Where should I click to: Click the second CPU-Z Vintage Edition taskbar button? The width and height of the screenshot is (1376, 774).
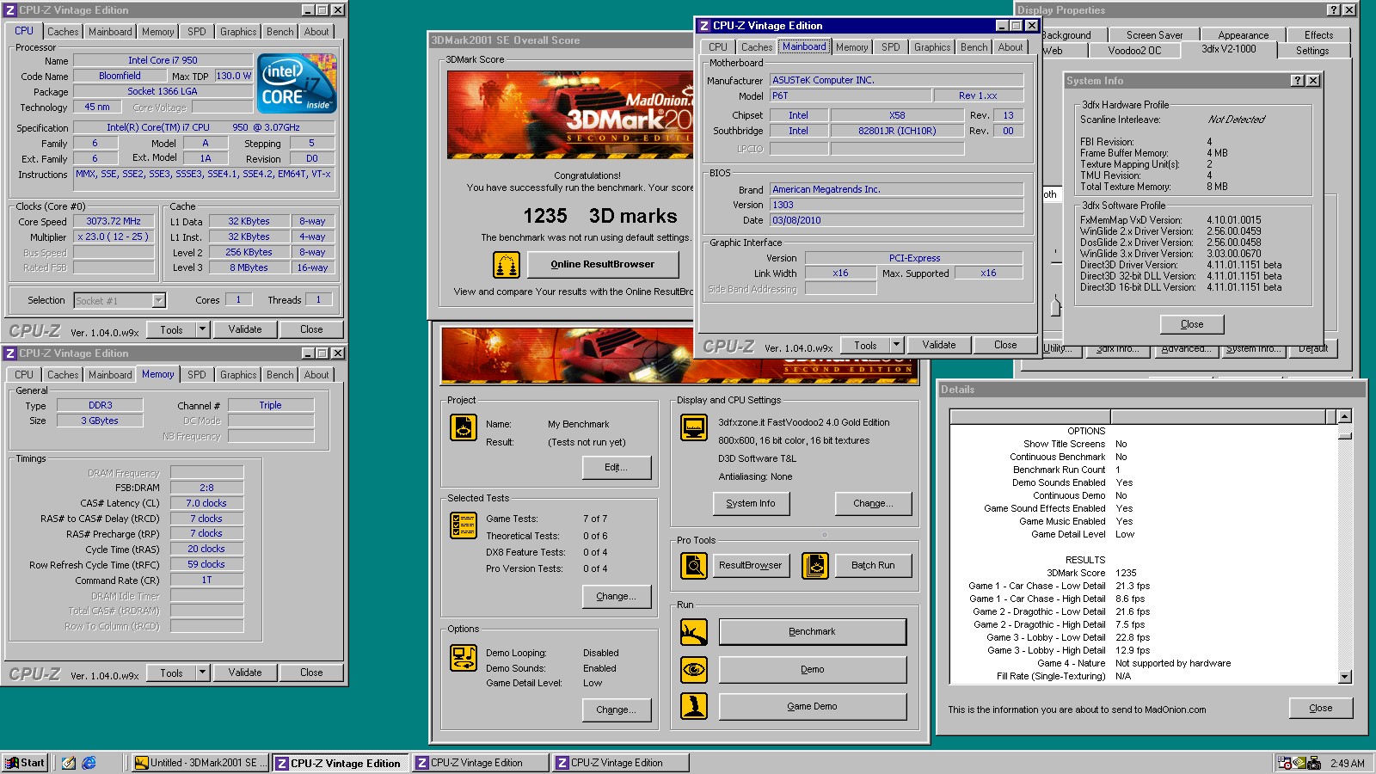click(x=480, y=763)
